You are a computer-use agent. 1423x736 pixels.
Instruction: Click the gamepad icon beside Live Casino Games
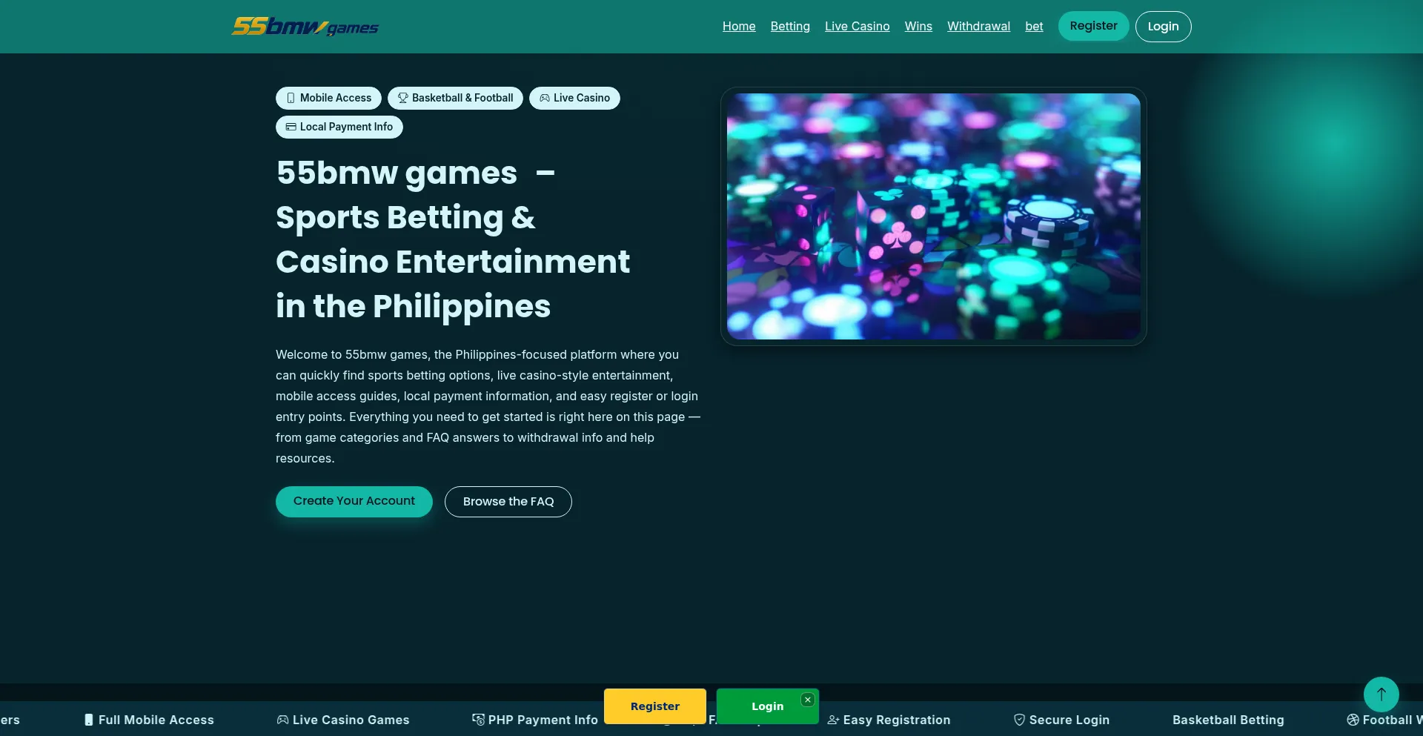pos(282,720)
